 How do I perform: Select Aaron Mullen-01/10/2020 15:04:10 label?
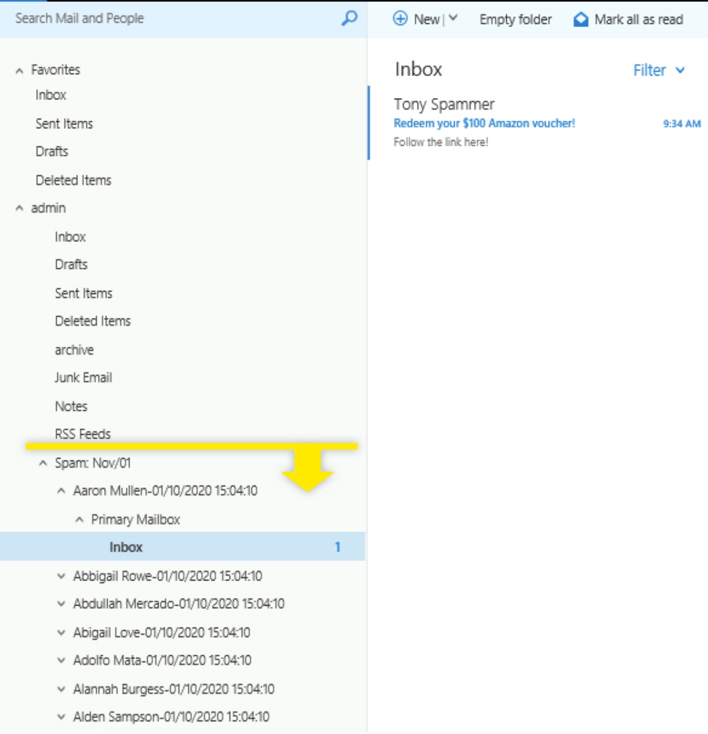pos(165,491)
